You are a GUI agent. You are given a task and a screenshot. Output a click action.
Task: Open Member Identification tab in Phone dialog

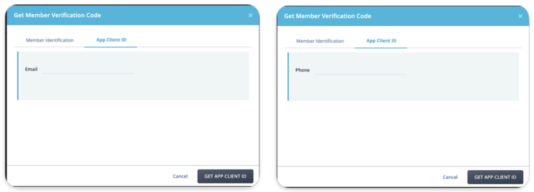pyautogui.click(x=320, y=41)
